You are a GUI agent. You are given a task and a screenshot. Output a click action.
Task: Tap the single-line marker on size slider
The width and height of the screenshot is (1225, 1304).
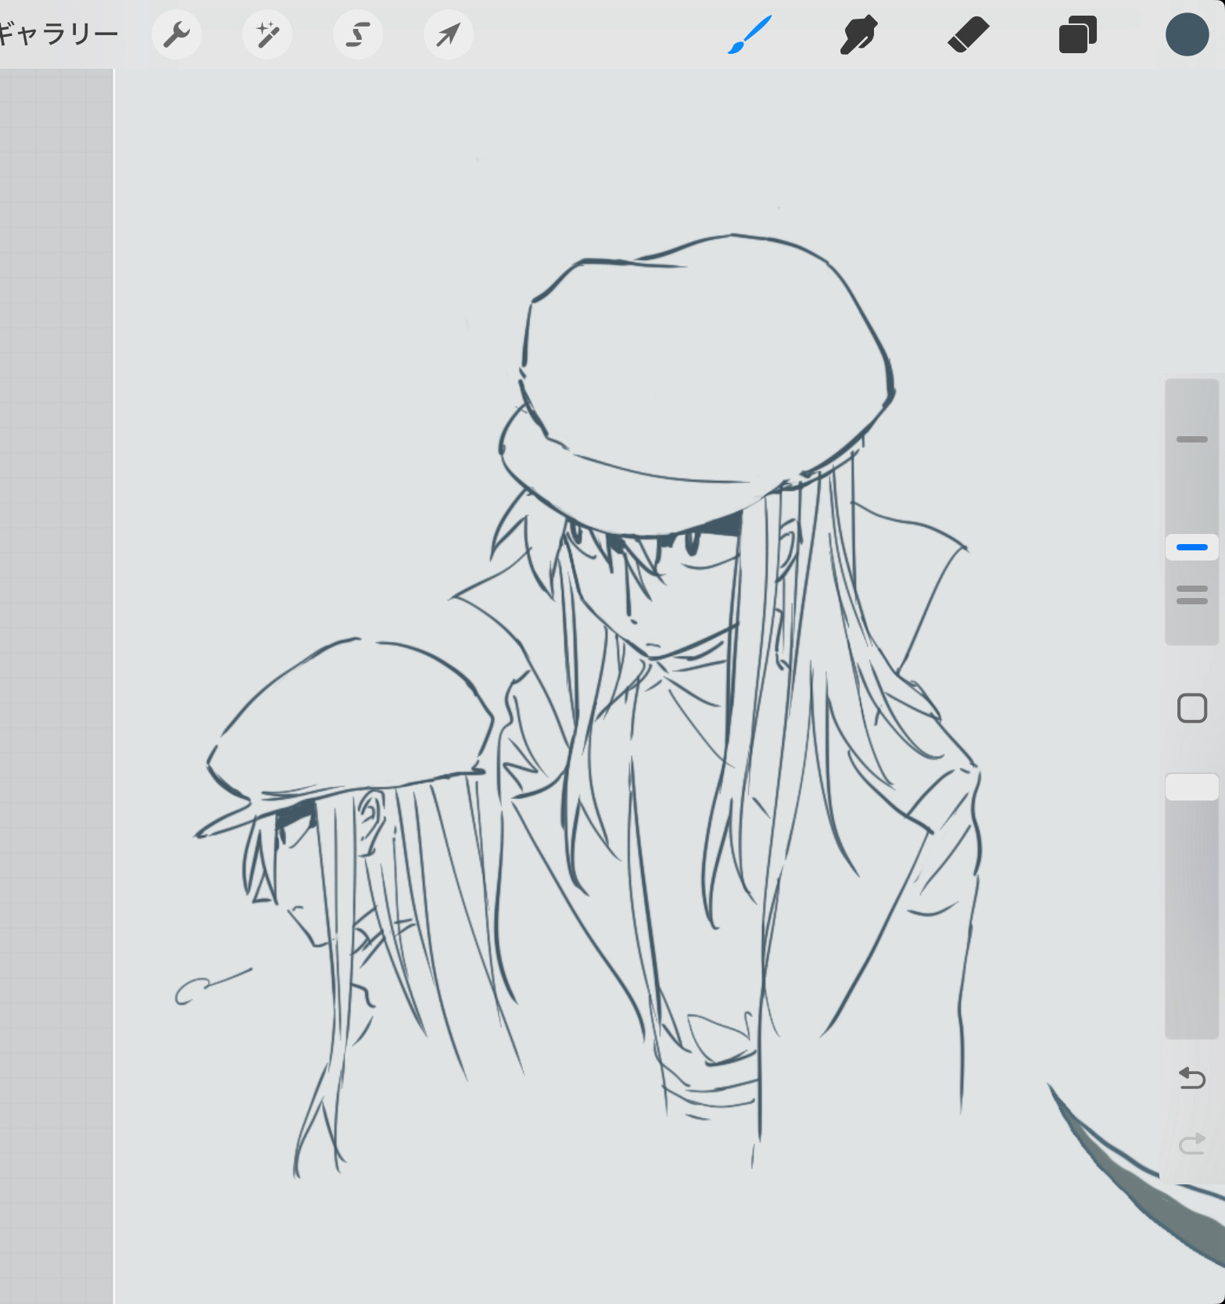tap(1191, 439)
